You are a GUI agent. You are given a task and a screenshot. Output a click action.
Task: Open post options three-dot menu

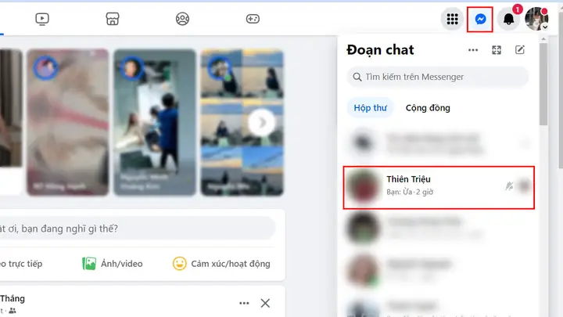[244, 303]
